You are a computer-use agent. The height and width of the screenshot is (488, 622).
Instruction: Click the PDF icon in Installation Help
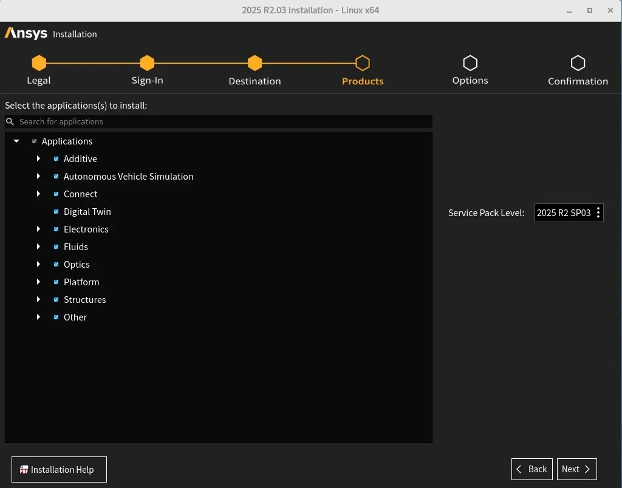tap(24, 469)
